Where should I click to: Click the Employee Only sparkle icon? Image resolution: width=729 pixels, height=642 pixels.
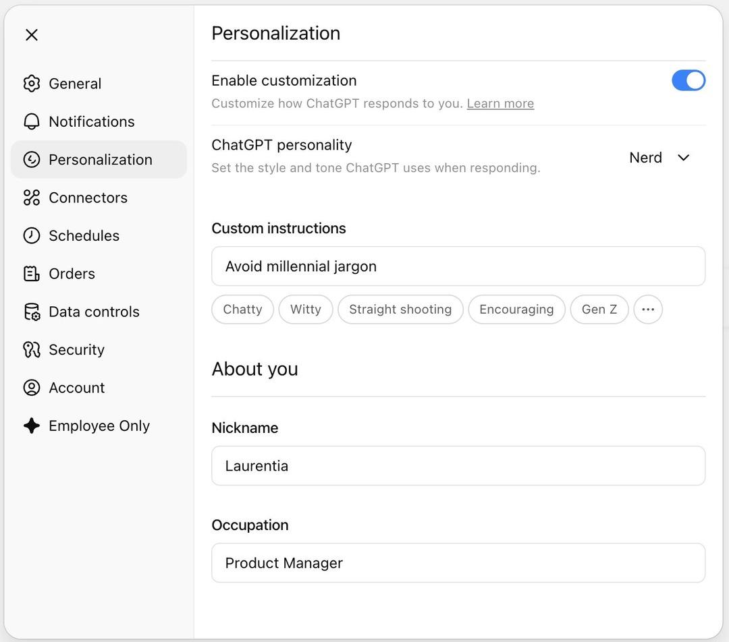(x=32, y=426)
